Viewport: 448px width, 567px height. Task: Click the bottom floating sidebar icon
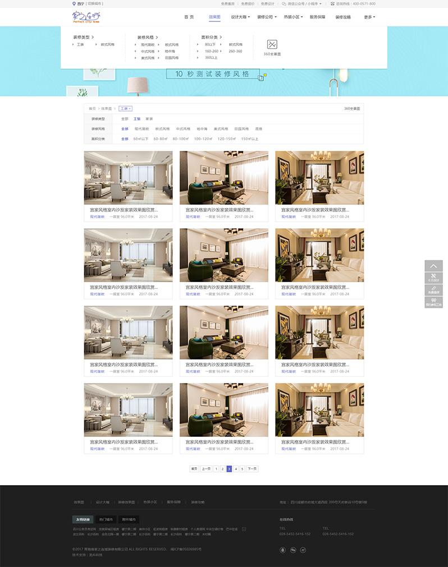tap(433, 302)
